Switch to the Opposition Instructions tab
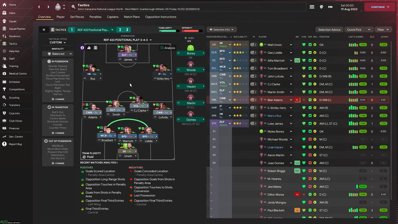The width and height of the screenshot is (398, 224). (161, 17)
